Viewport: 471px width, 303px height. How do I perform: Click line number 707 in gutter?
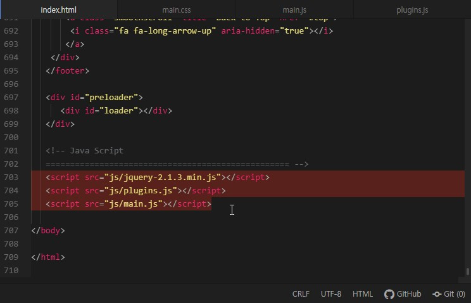11,231
